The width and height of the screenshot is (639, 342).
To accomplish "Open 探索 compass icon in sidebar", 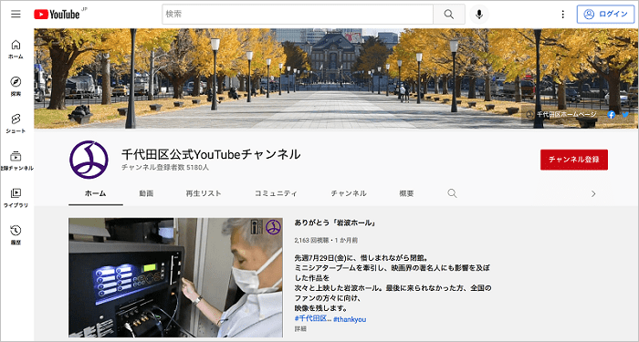I will click(16, 87).
